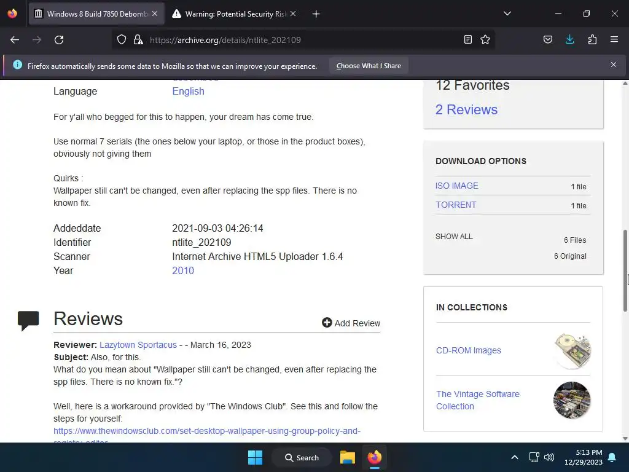Viewport: 629px width, 472px height.
Task: Click the 12 Favorites text
Action: pyautogui.click(x=472, y=85)
